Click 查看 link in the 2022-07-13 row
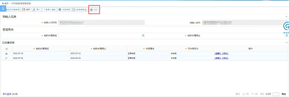 [x=217, y=53]
